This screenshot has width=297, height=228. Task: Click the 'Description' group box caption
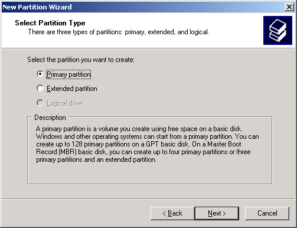(50, 118)
